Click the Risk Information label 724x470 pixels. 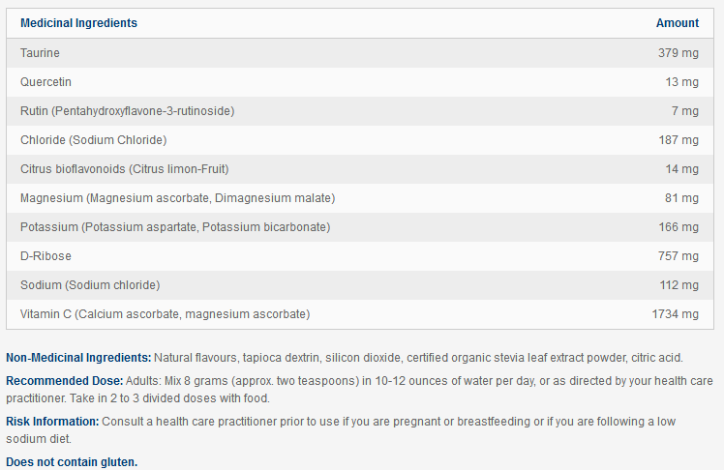click(x=52, y=422)
